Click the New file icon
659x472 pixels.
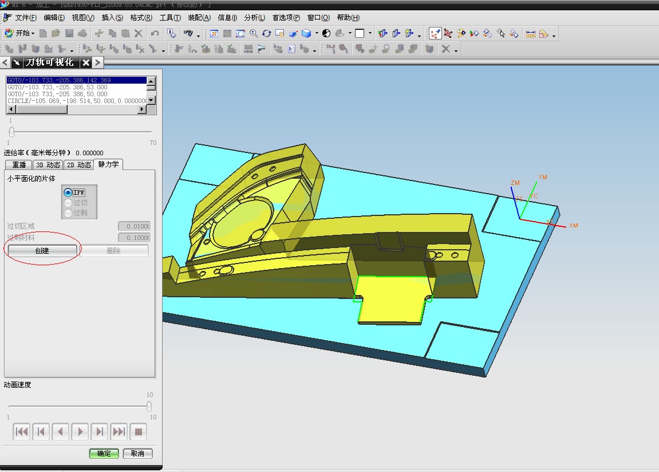(x=43, y=33)
